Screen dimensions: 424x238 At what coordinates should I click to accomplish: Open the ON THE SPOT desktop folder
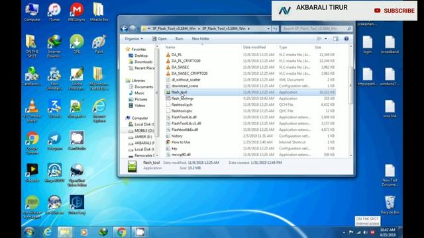click(x=32, y=46)
